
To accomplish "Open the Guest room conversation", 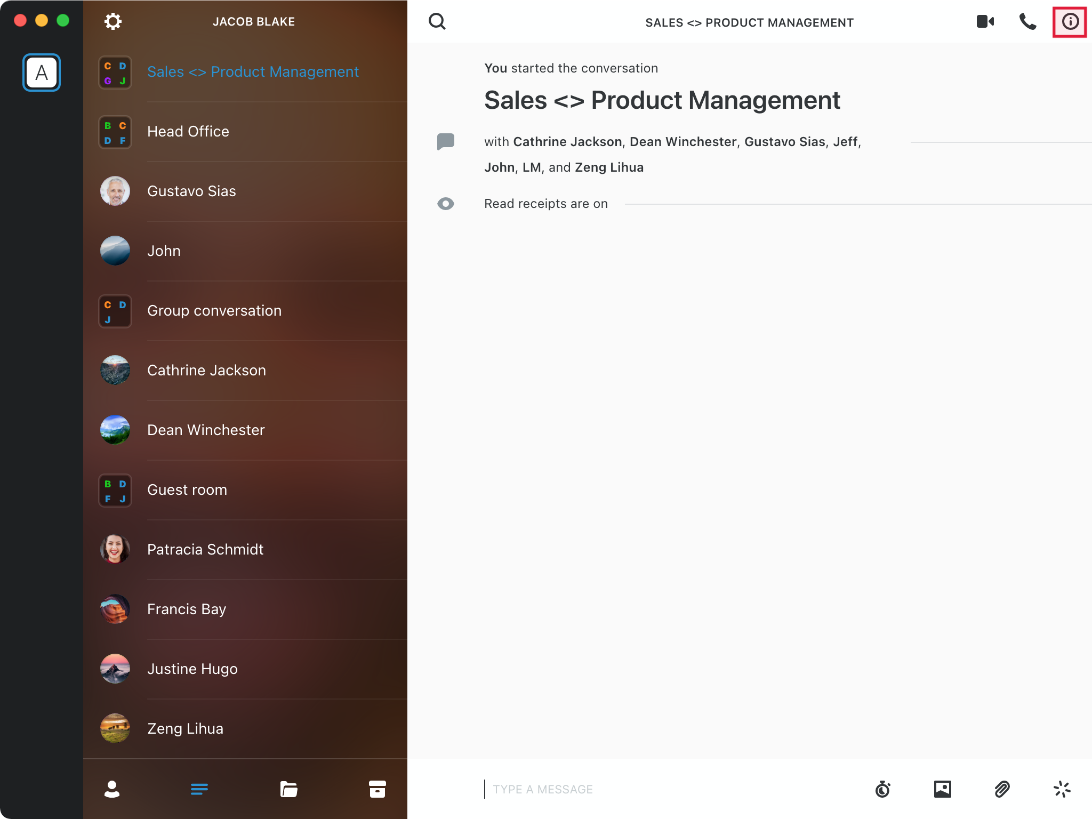I will click(x=245, y=490).
